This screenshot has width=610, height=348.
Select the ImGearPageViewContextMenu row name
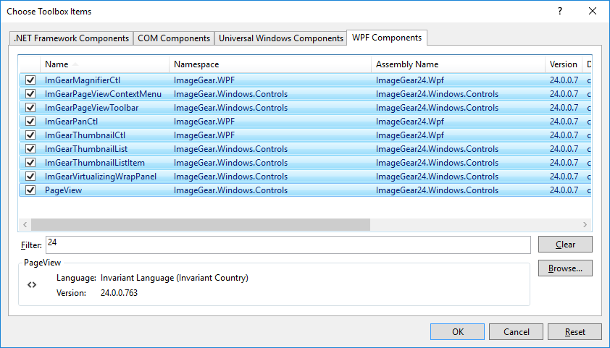tap(103, 94)
